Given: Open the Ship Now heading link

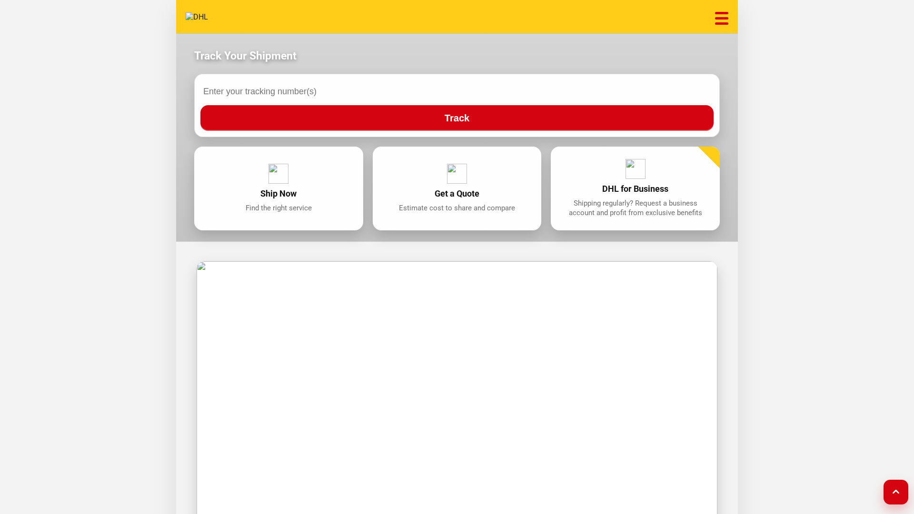Looking at the screenshot, I should [x=278, y=194].
